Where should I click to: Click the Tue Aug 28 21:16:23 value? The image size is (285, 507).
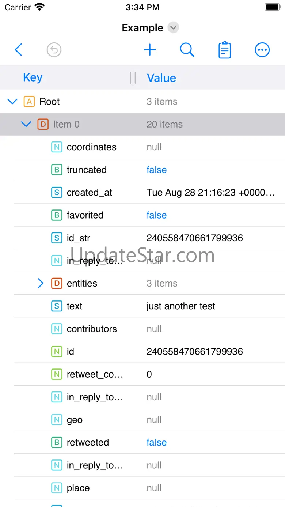coord(210,193)
